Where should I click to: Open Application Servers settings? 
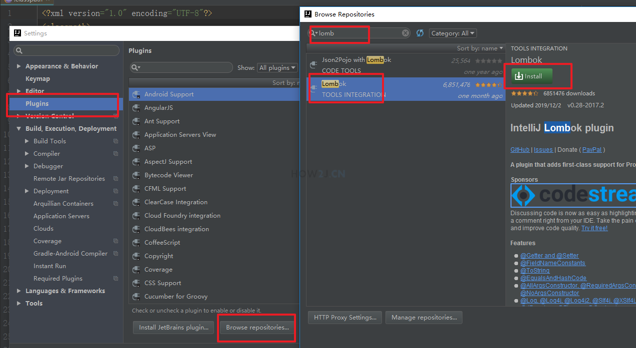click(x=61, y=216)
